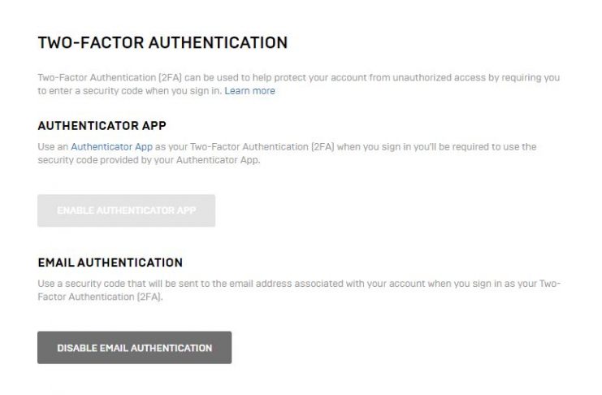Disable email authentication with the dark button
The width and height of the screenshot is (602, 395).
[x=134, y=348]
